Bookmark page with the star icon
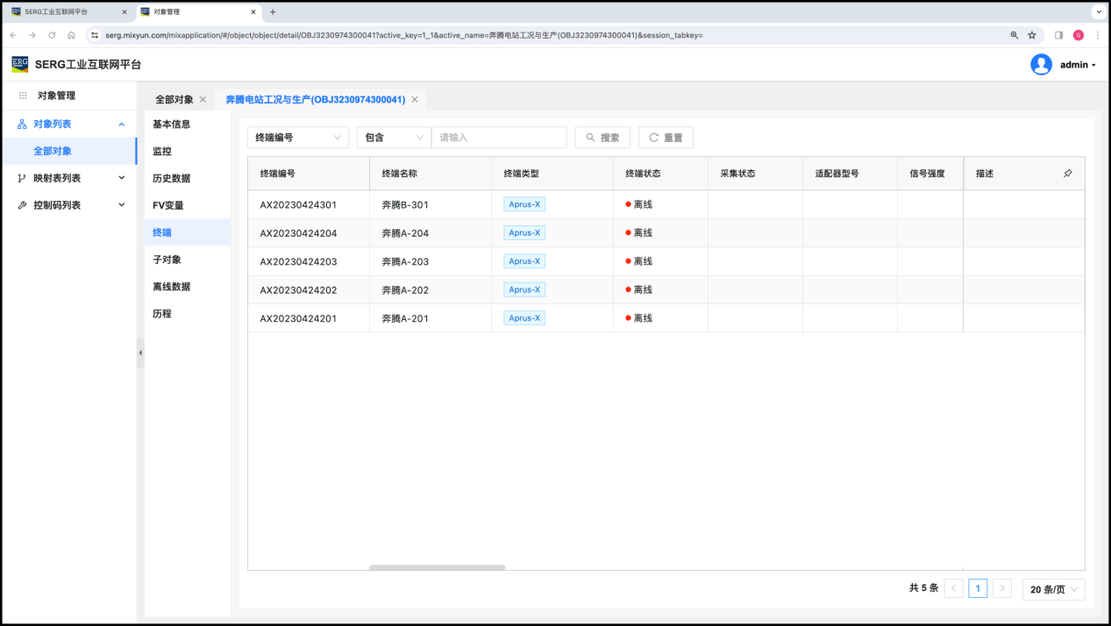Viewport: 1111px width, 626px height. tap(1032, 35)
